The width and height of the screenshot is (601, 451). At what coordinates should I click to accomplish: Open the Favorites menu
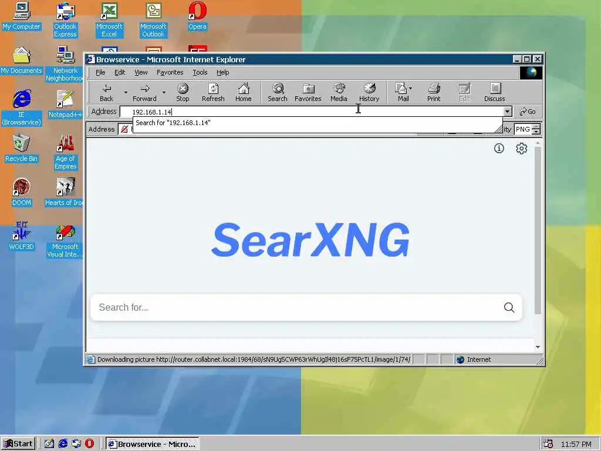(170, 72)
